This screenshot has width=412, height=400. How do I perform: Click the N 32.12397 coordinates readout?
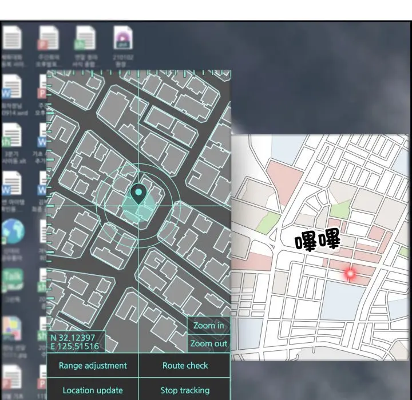click(x=73, y=337)
